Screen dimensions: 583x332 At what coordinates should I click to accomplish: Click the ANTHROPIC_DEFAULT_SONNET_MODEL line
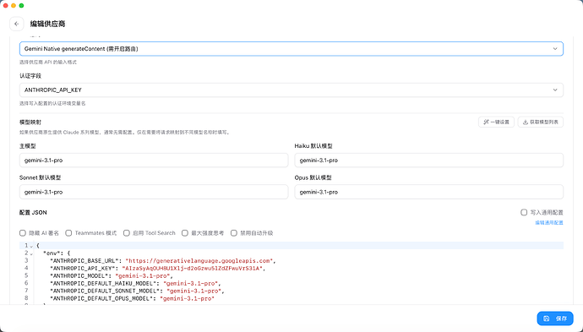137,291
